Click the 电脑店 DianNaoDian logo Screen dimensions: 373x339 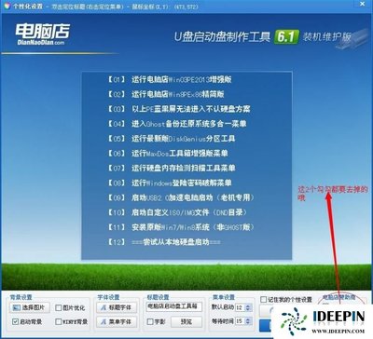(43, 34)
